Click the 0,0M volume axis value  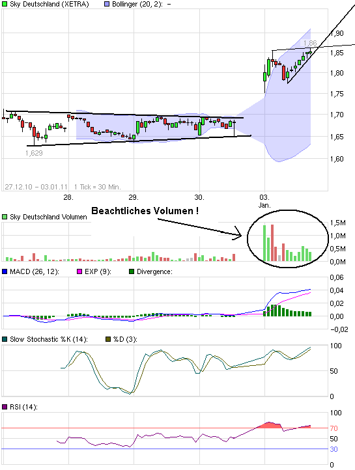338,262
